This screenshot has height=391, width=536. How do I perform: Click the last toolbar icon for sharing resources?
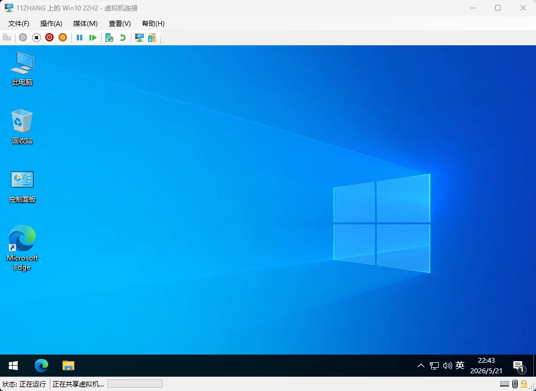152,38
